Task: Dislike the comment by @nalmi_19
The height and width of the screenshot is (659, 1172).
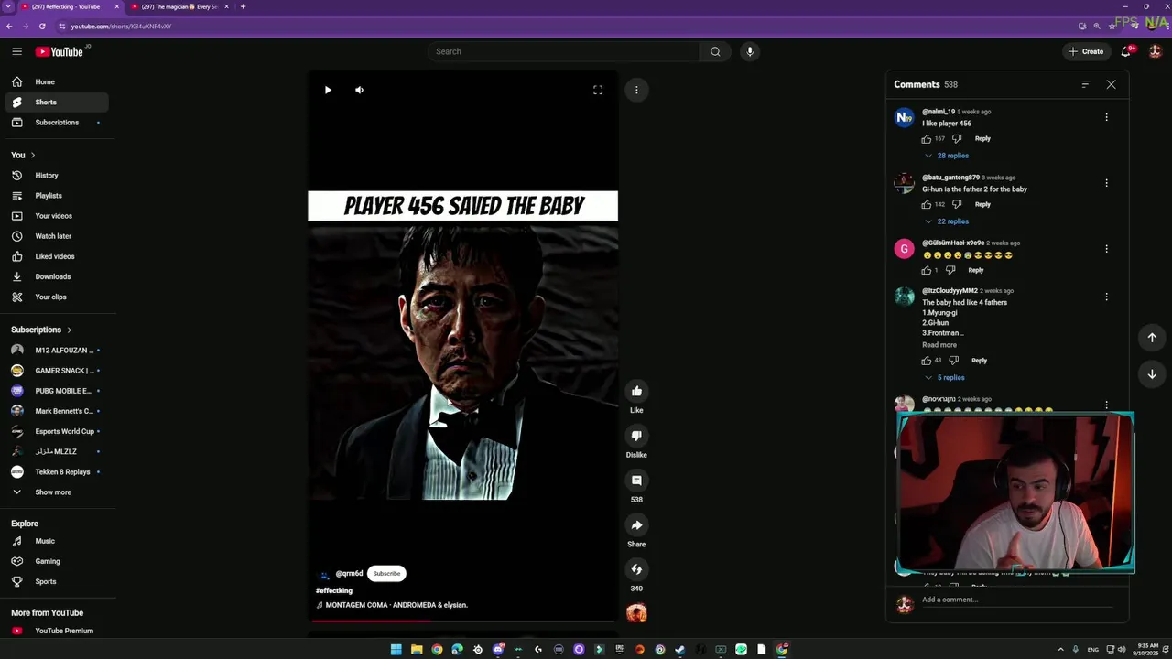Action: pyautogui.click(x=957, y=139)
